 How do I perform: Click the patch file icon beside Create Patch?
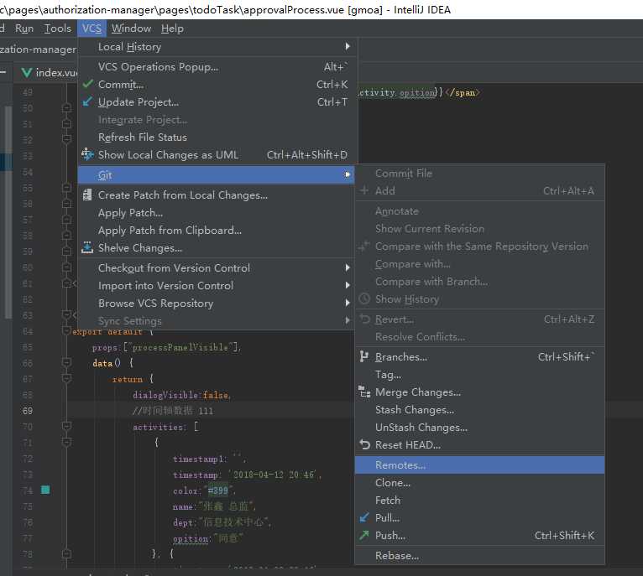click(x=87, y=195)
